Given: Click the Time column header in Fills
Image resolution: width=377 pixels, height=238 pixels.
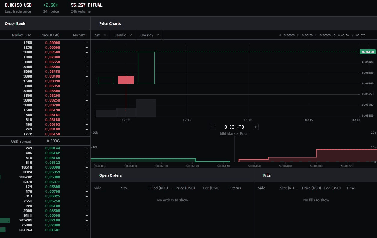Looking at the screenshot, I should pyautogui.click(x=351, y=188).
